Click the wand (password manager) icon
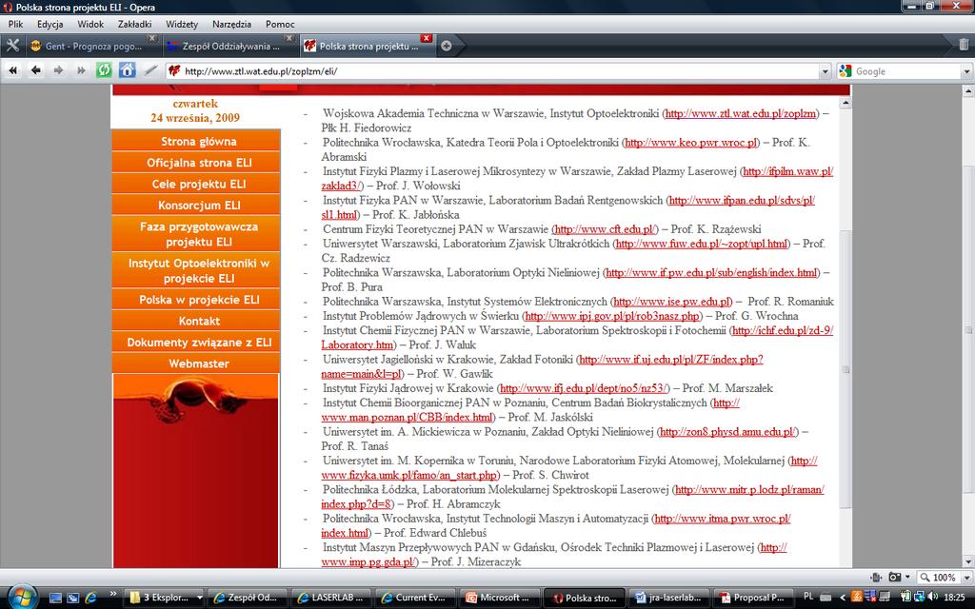975x609 pixels. 149,70
